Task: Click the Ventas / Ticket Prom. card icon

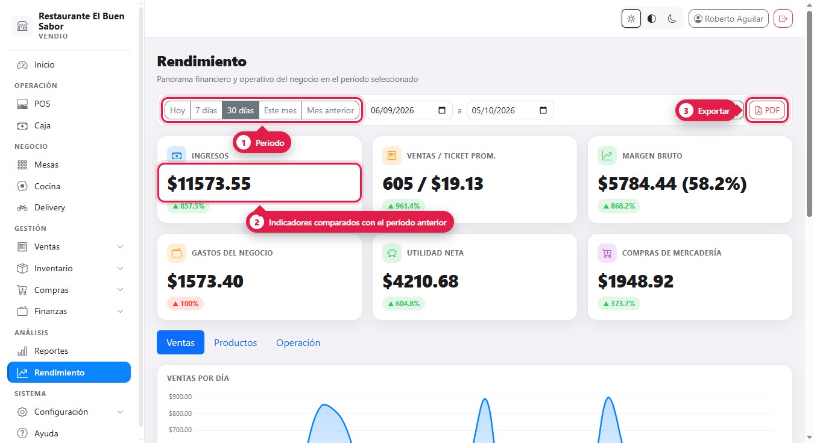Action: click(392, 156)
